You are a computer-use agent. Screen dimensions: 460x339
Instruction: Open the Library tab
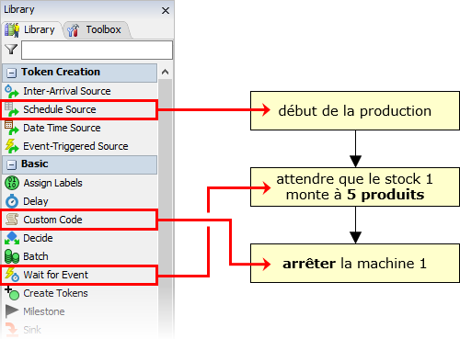click(29, 30)
